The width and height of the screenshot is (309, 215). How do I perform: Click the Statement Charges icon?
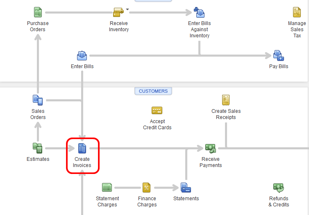(107, 188)
